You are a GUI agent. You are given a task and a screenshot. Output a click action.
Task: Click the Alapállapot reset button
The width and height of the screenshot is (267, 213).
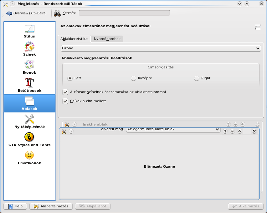tap(93, 206)
